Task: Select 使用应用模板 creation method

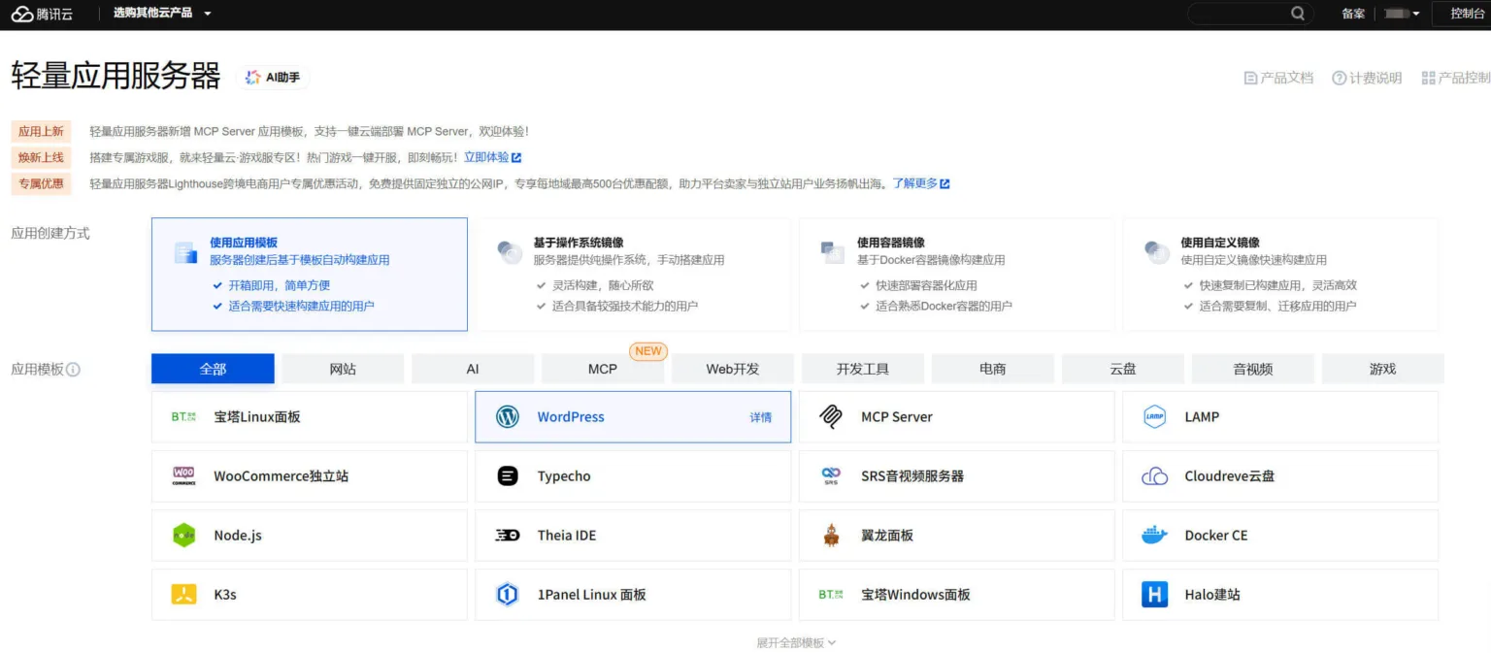Action: [x=310, y=275]
